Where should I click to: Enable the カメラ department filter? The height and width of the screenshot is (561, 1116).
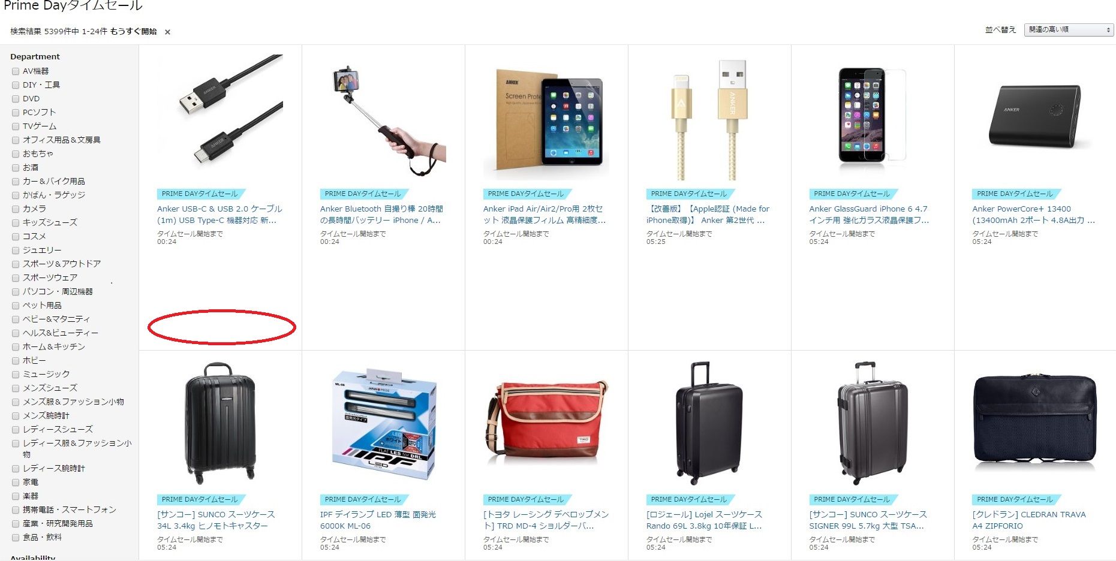coord(16,209)
